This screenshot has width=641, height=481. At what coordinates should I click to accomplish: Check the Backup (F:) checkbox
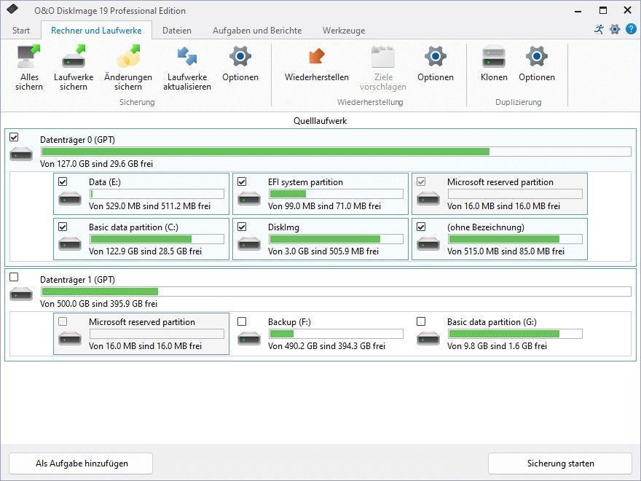coord(242,321)
